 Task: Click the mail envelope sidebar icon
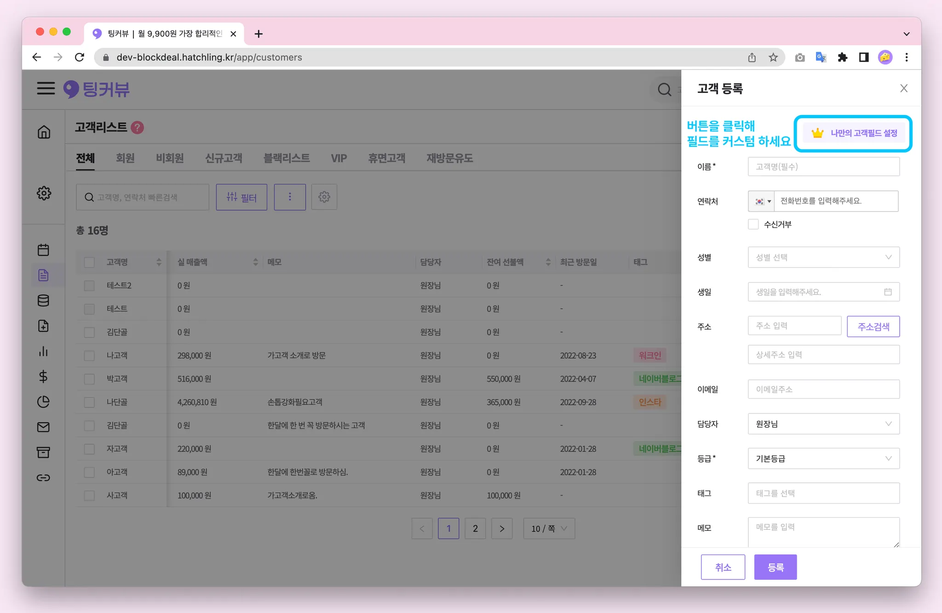click(43, 427)
